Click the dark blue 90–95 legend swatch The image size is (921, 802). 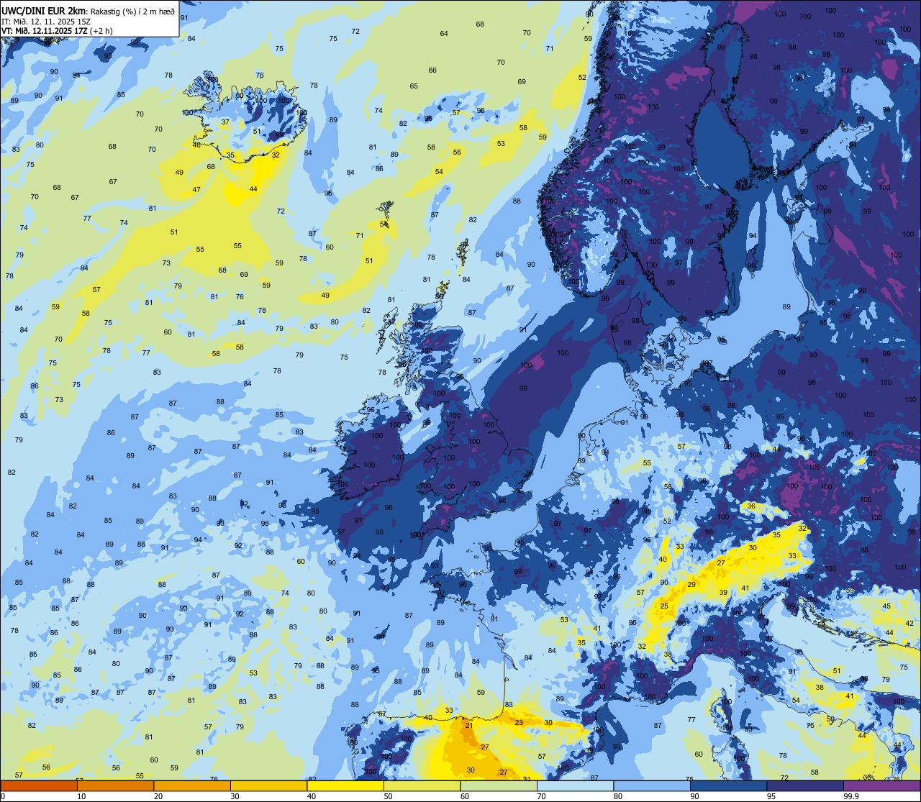coord(728,785)
